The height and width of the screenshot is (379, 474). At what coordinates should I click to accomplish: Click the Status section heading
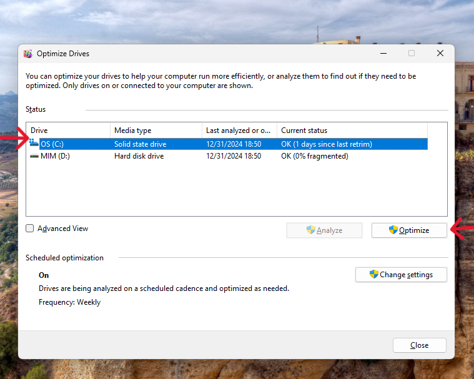pos(36,109)
